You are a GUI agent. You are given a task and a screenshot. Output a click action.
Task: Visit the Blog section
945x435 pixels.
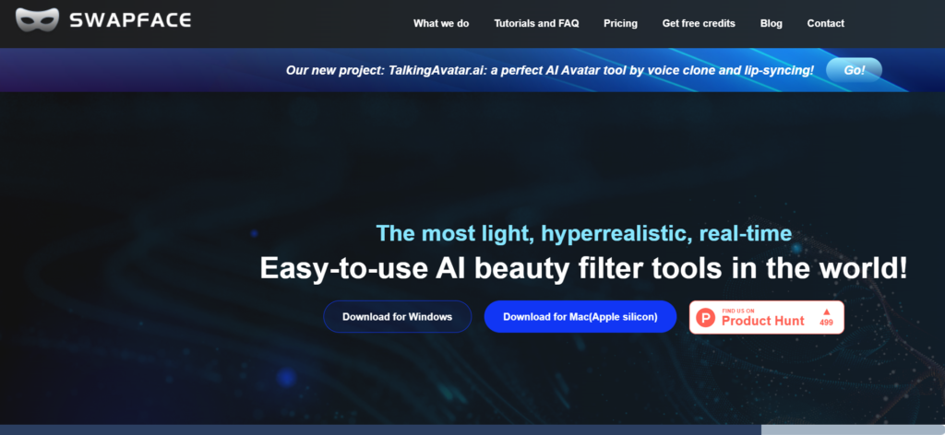[771, 23]
